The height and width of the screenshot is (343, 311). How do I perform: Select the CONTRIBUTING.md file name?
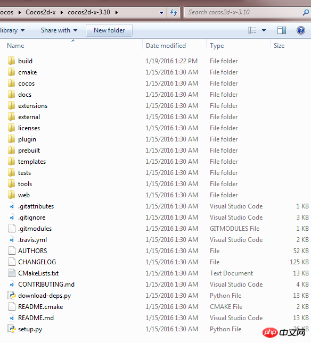click(46, 285)
